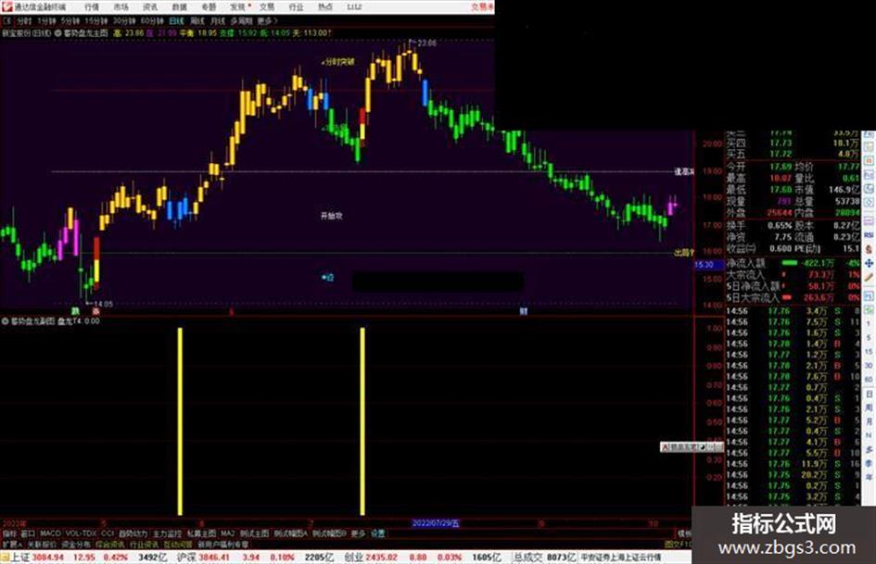The image size is (876, 564).
Task: Open the 热点 menu
Action: (x=324, y=6)
